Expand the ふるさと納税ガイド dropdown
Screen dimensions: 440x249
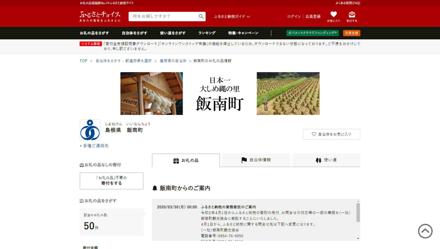click(x=232, y=16)
